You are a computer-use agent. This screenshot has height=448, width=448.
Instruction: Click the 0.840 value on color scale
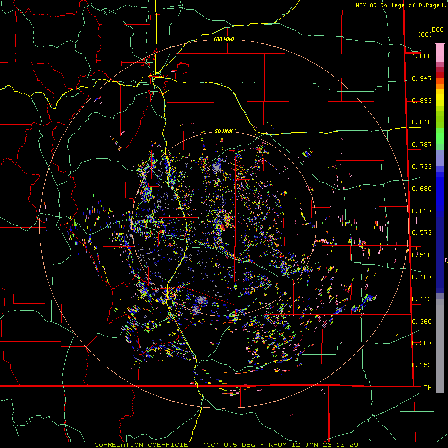tap(422, 122)
